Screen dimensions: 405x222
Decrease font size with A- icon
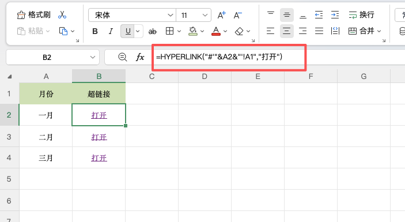tap(237, 15)
